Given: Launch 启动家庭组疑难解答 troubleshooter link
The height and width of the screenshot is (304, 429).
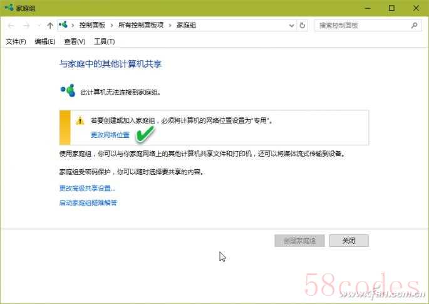Looking at the screenshot, I should (x=88, y=202).
